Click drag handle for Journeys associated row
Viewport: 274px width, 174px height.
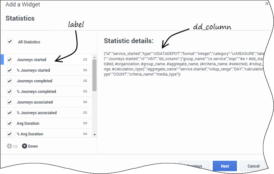[x=85, y=102]
